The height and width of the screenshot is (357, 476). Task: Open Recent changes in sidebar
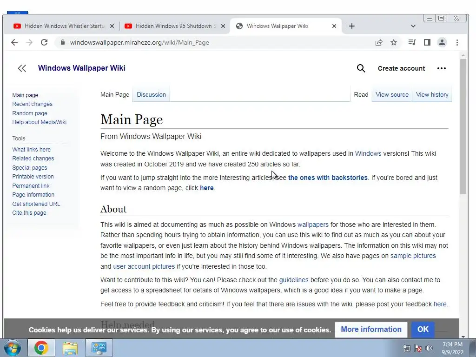point(32,104)
